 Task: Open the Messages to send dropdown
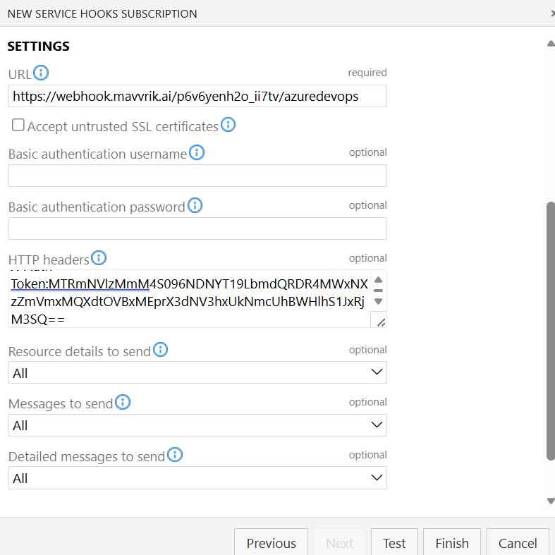coord(197,425)
